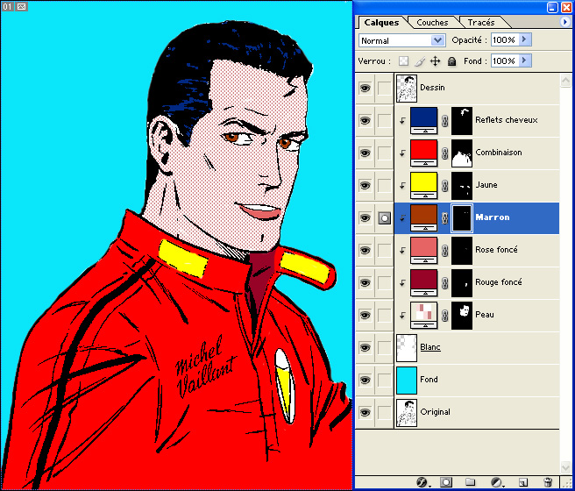The height and width of the screenshot is (491, 575).
Task: Enable lock position move icon
Action: (x=436, y=60)
